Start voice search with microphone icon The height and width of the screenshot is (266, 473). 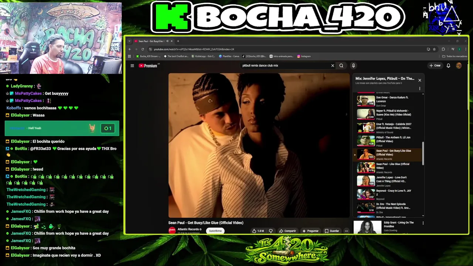[x=353, y=66]
